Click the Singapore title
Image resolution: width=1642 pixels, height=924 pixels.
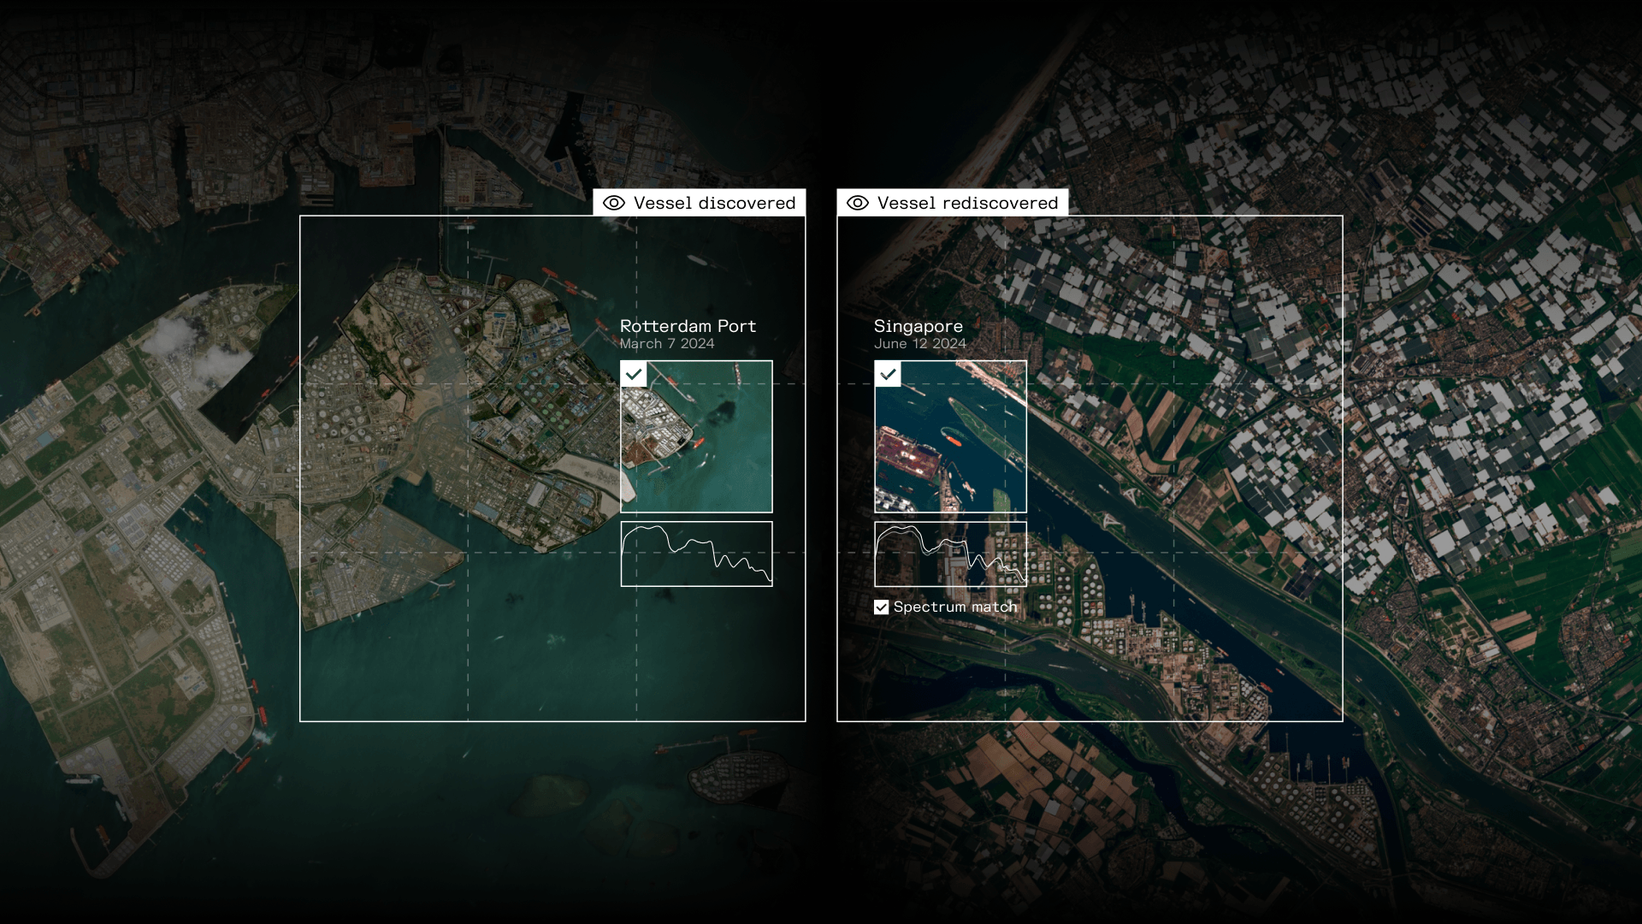(918, 326)
